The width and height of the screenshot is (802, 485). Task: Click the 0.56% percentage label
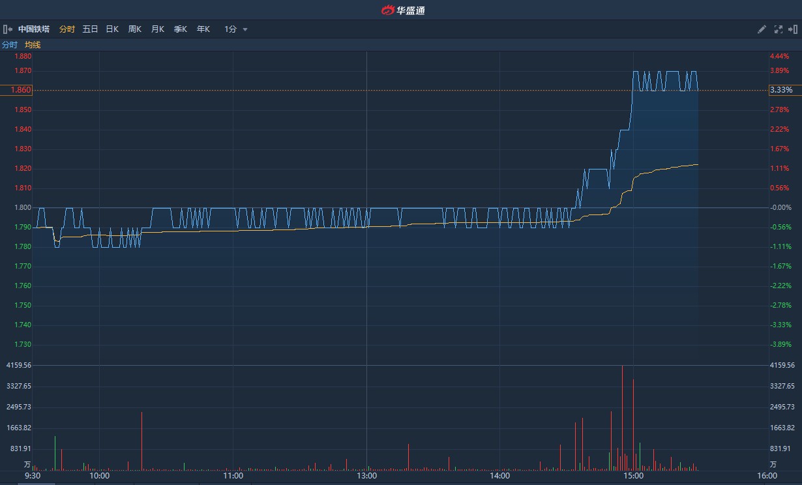tap(780, 188)
